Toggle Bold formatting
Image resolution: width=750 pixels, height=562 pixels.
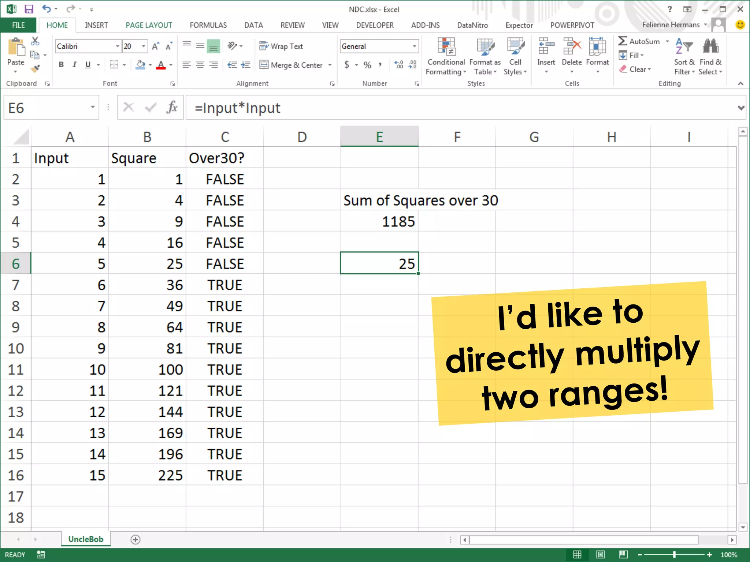61,65
